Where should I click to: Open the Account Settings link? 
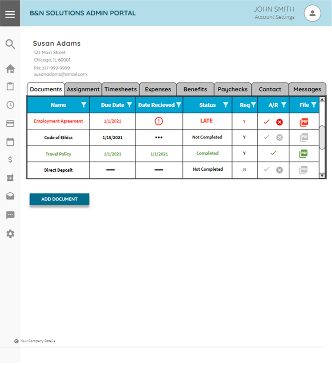coord(275,18)
